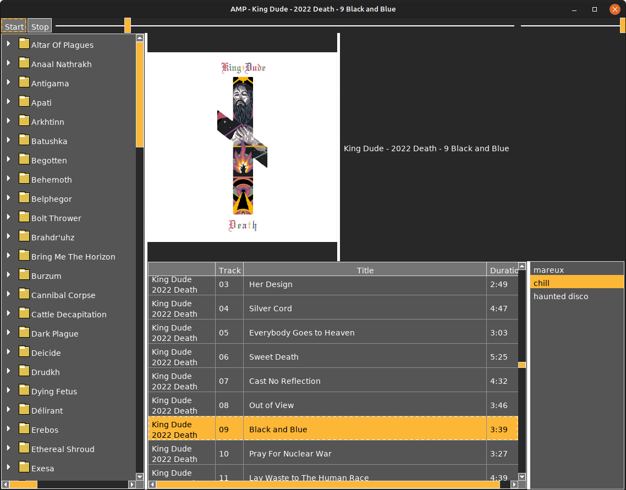This screenshot has width=626, height=490.
Task: Click the Behemoth folder icon
Action: click(24, 178)
